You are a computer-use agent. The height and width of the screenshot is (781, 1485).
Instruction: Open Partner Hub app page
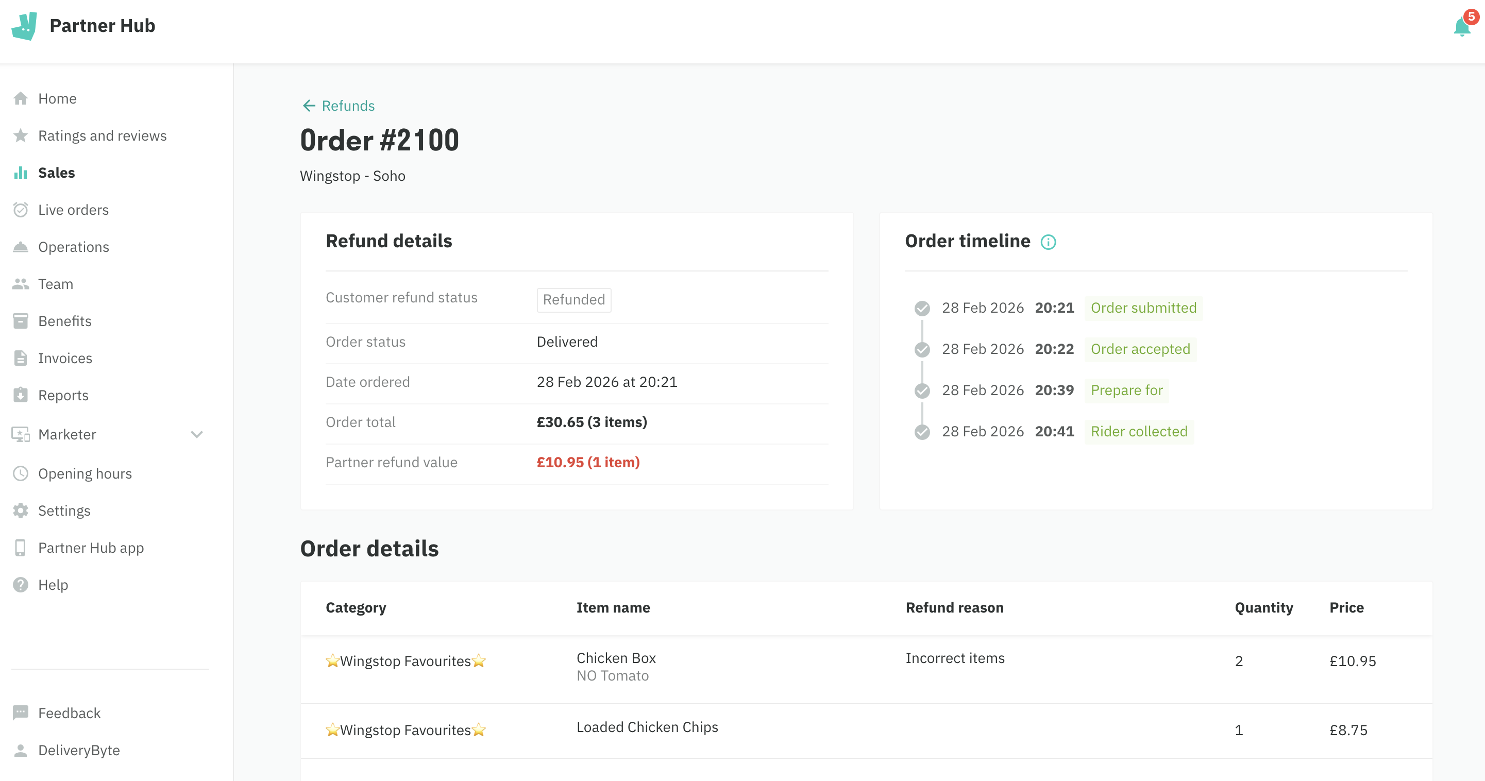(91, 547)
